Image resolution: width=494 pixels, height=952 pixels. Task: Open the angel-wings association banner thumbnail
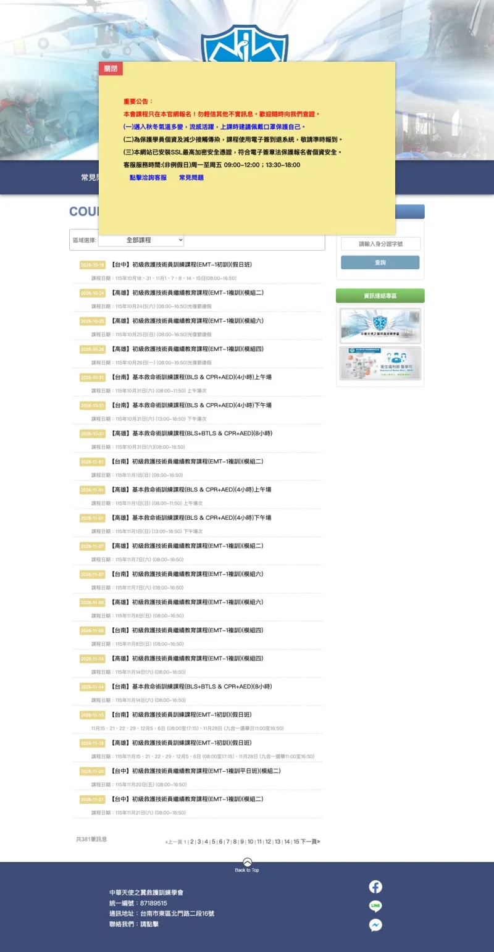380,325
